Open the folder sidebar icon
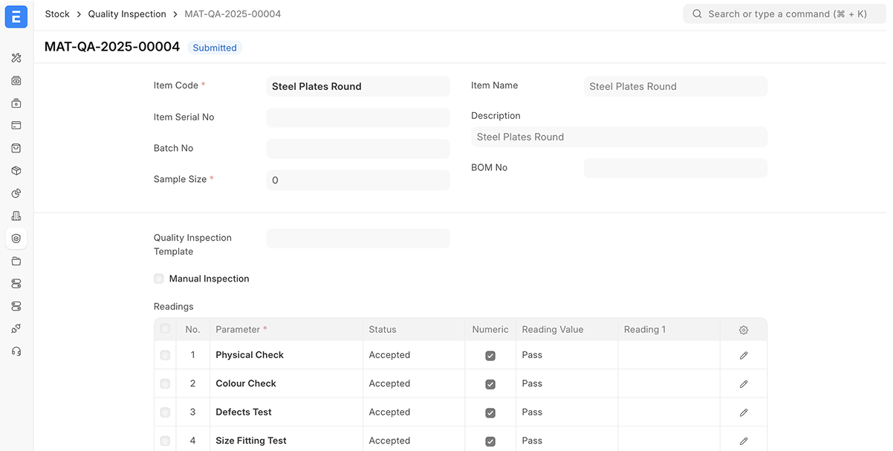The width and height of the screenshot is (893, 451). coord(16,261)
